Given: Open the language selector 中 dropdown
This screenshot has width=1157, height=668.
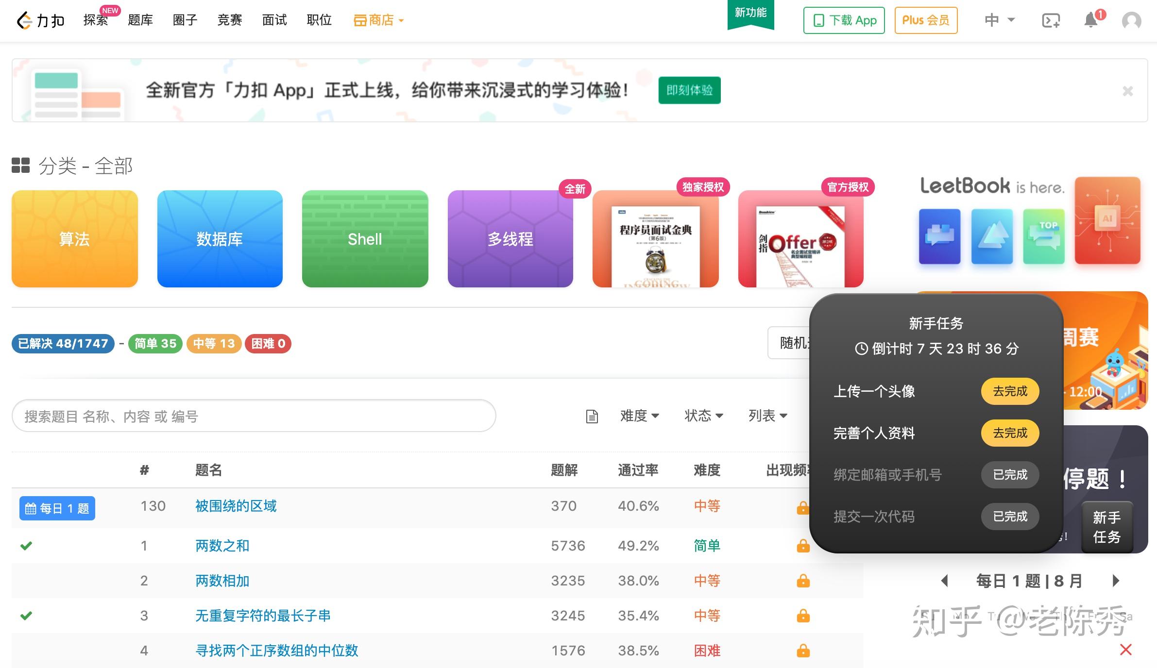Looking at the screenshot, I should (x=1000, y=20).
